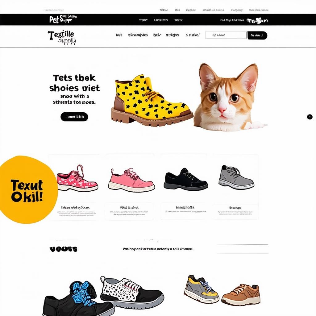Select the brown sneaker at bottom right

(x=241, y=295)
